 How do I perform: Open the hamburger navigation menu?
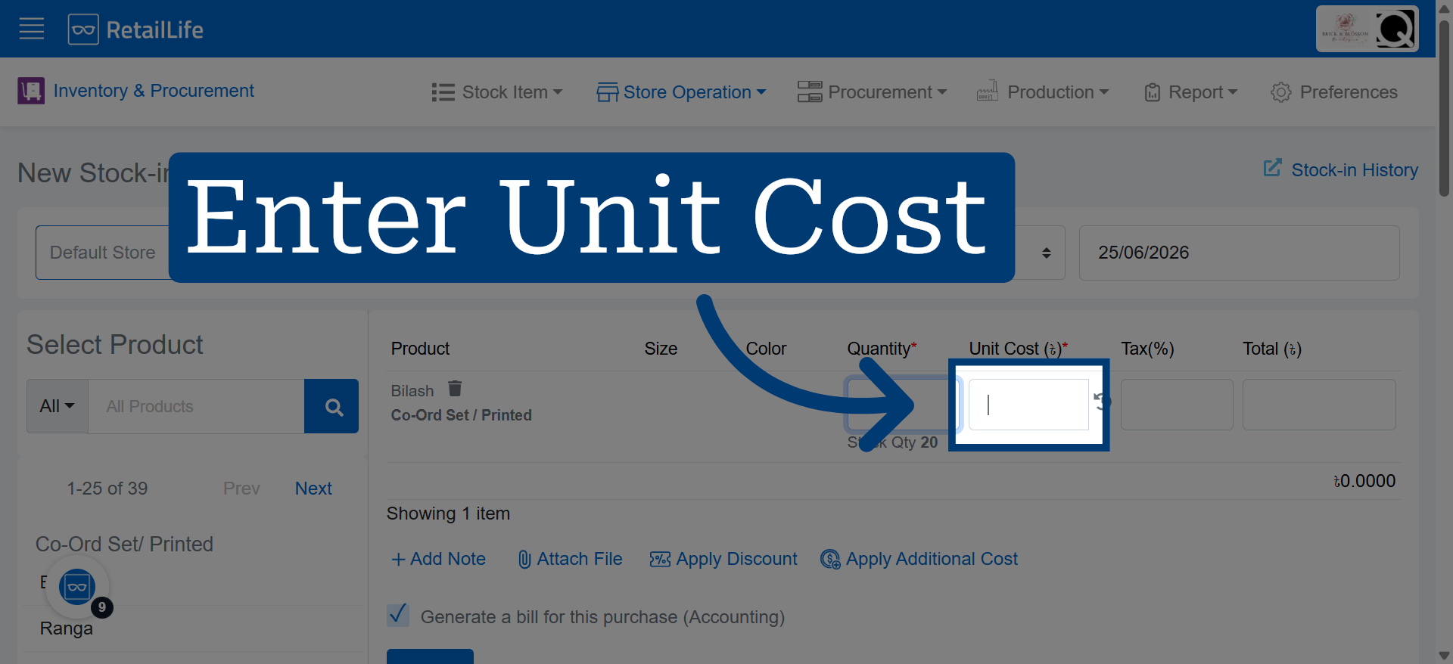tap(31, 29)
